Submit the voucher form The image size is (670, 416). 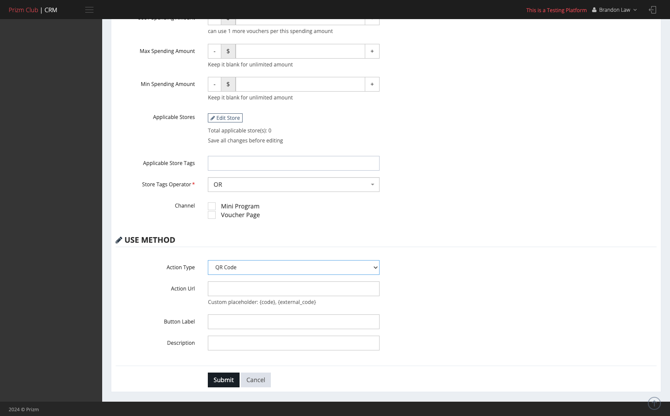[x=223, y=380]
